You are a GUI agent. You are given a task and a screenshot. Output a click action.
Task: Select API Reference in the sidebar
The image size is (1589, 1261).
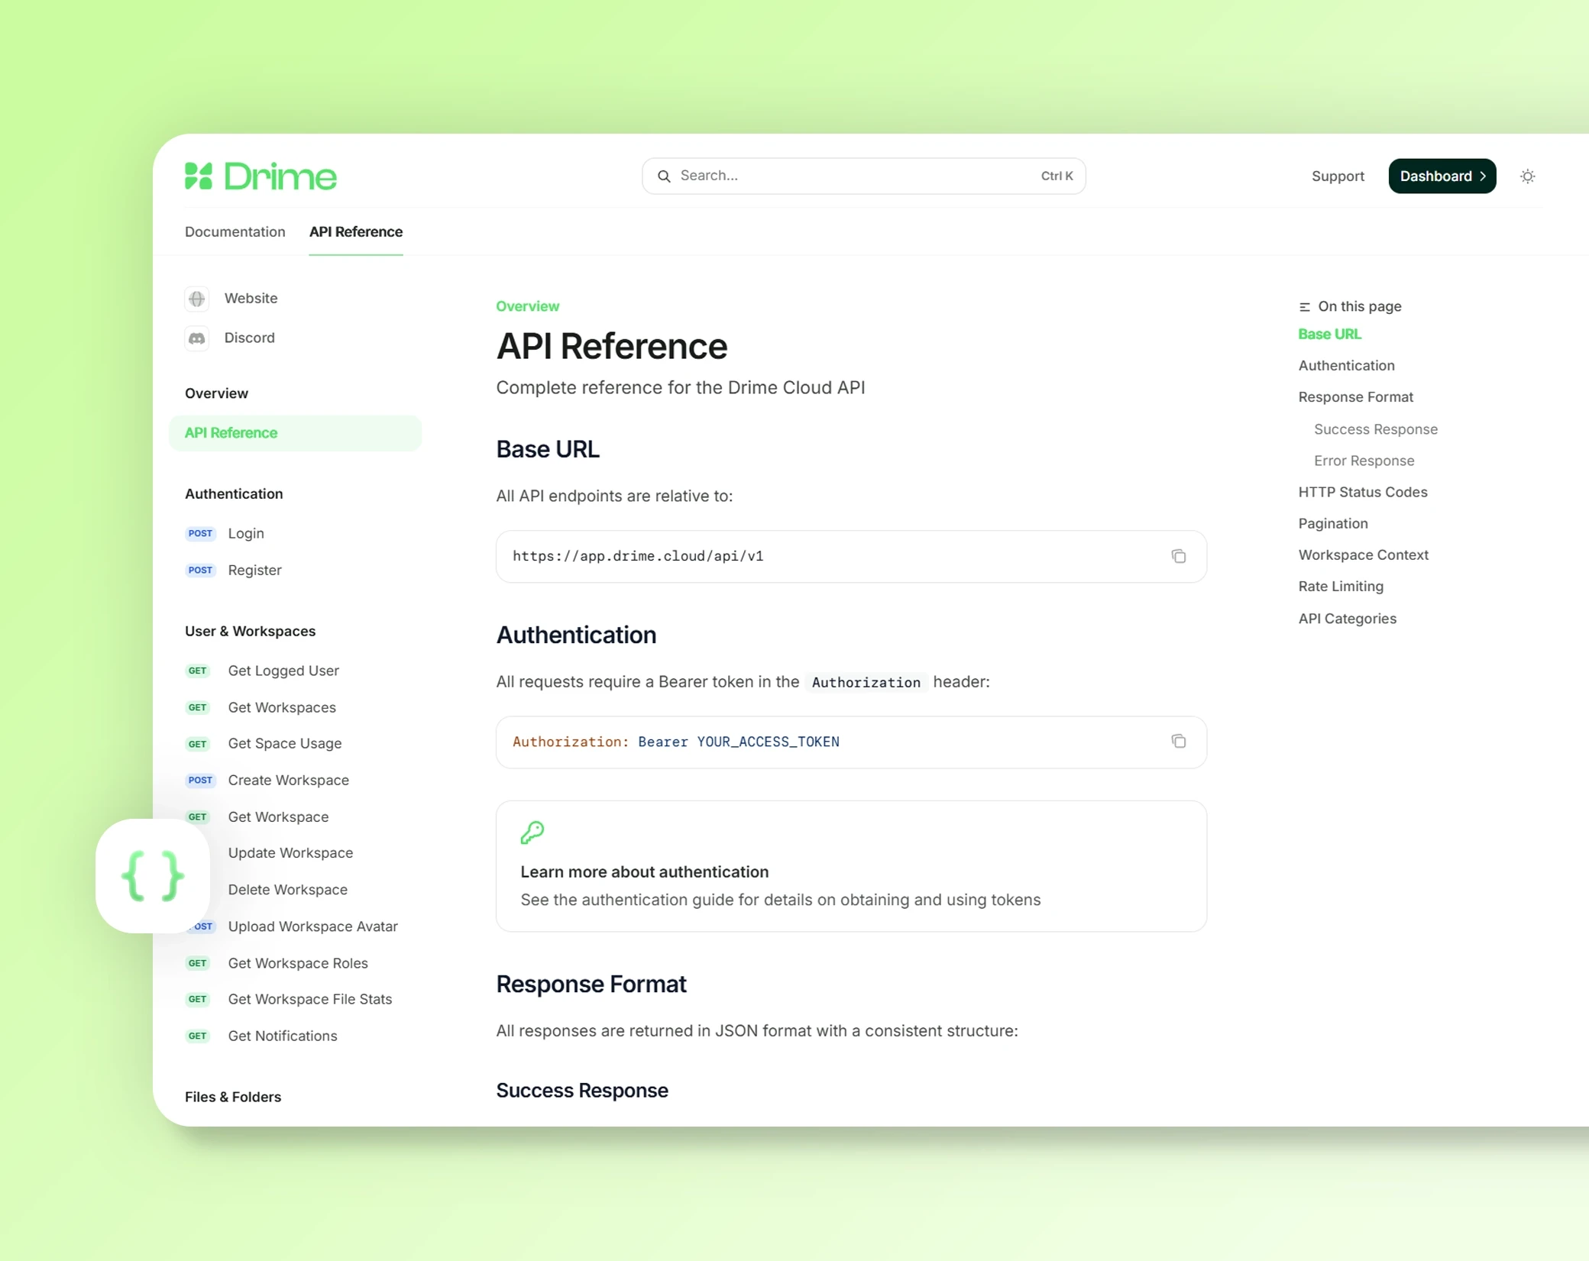click(x=295, y=433)
